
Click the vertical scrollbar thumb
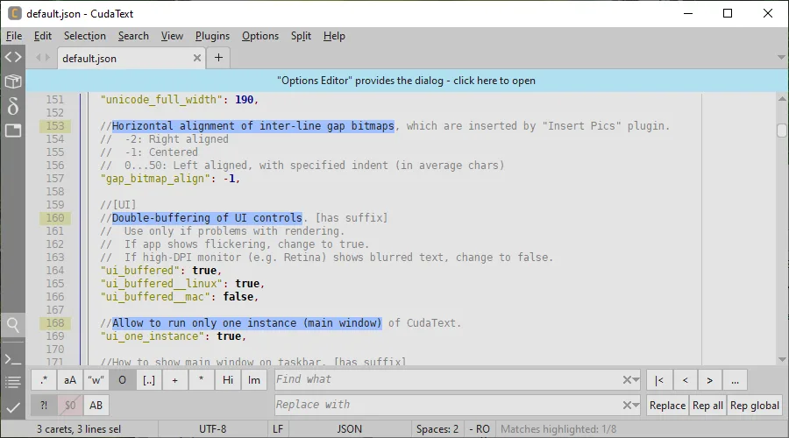coord(781,131)
